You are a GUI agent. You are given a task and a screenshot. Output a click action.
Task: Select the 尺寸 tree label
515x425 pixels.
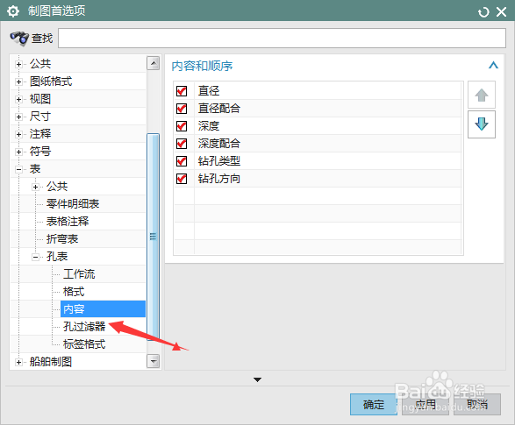point(40,117)
